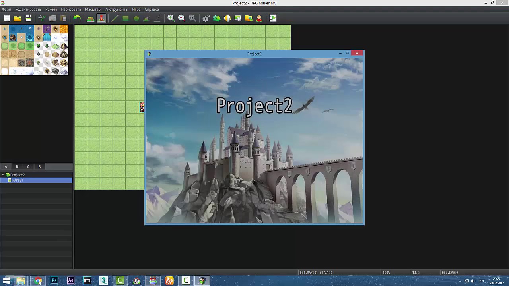Click 100% zoom value in status bar

click(386, 272)
